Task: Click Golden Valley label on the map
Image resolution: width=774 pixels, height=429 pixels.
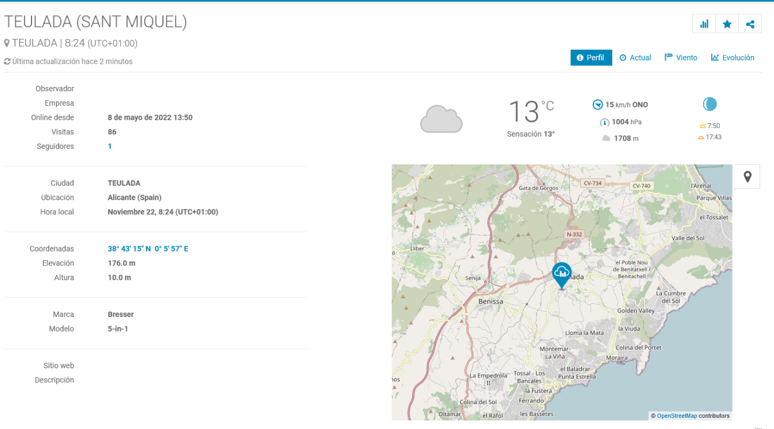Action: pyautogui.click(x=636, y=311)
